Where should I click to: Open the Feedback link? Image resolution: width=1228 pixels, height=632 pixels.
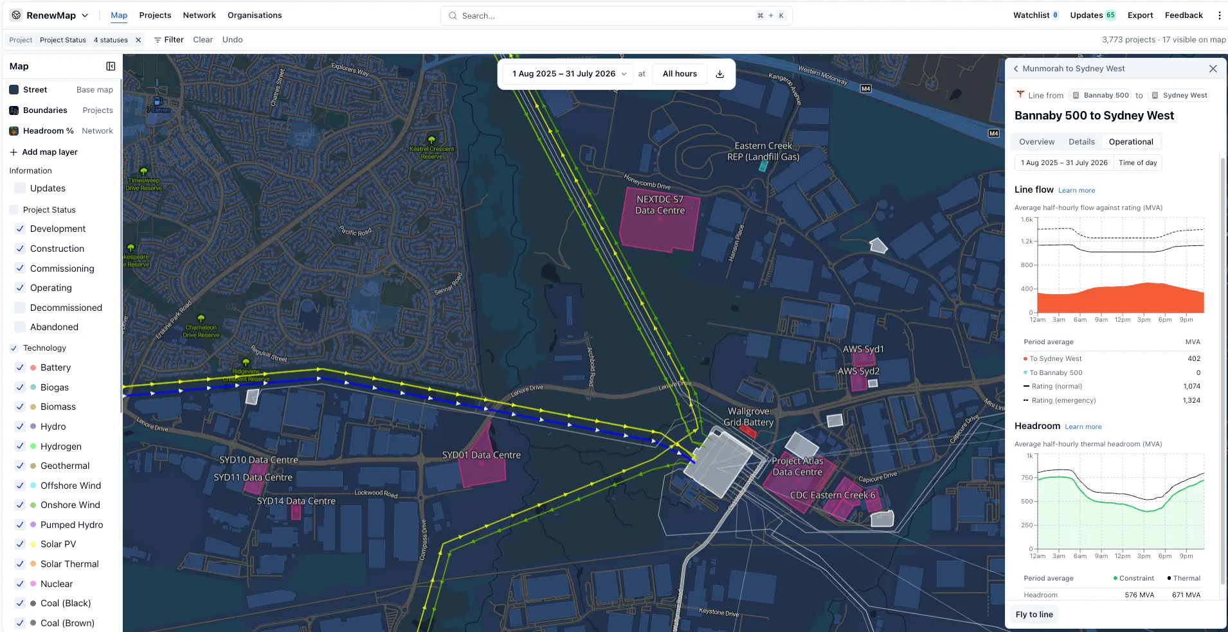point(1184,15)
